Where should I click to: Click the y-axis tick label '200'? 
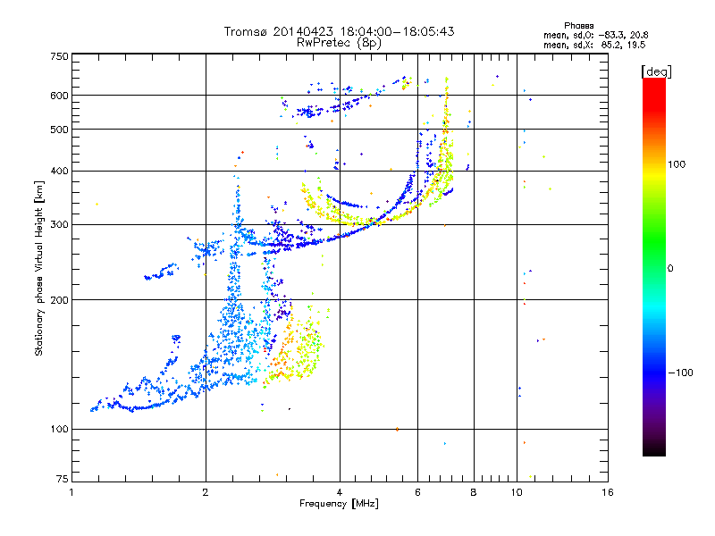(59, 300)
